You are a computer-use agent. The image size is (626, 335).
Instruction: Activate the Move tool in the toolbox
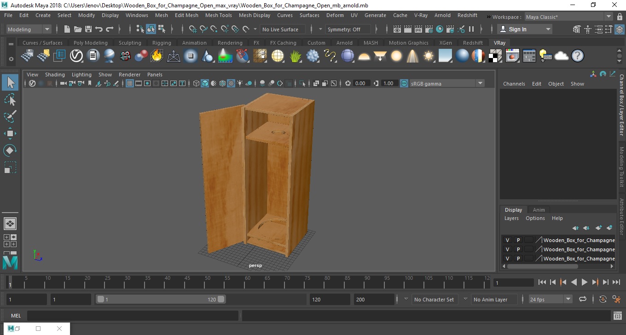point(10,133)
